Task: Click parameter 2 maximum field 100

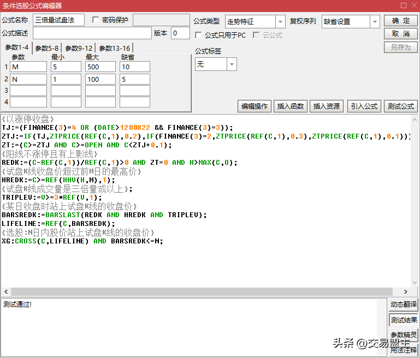Action: (x=100, y=79)
